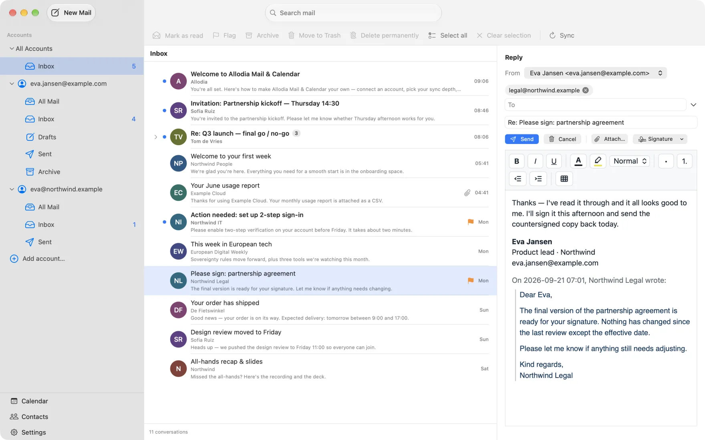This screenshot has width=705, height=440.
Task: Open Your June usage report email
Action: (x=320, y=193)
